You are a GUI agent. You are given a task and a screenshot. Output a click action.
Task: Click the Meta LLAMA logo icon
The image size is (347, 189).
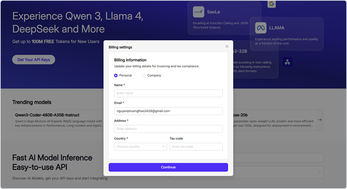pyautogui.click(x=261, y=28)
